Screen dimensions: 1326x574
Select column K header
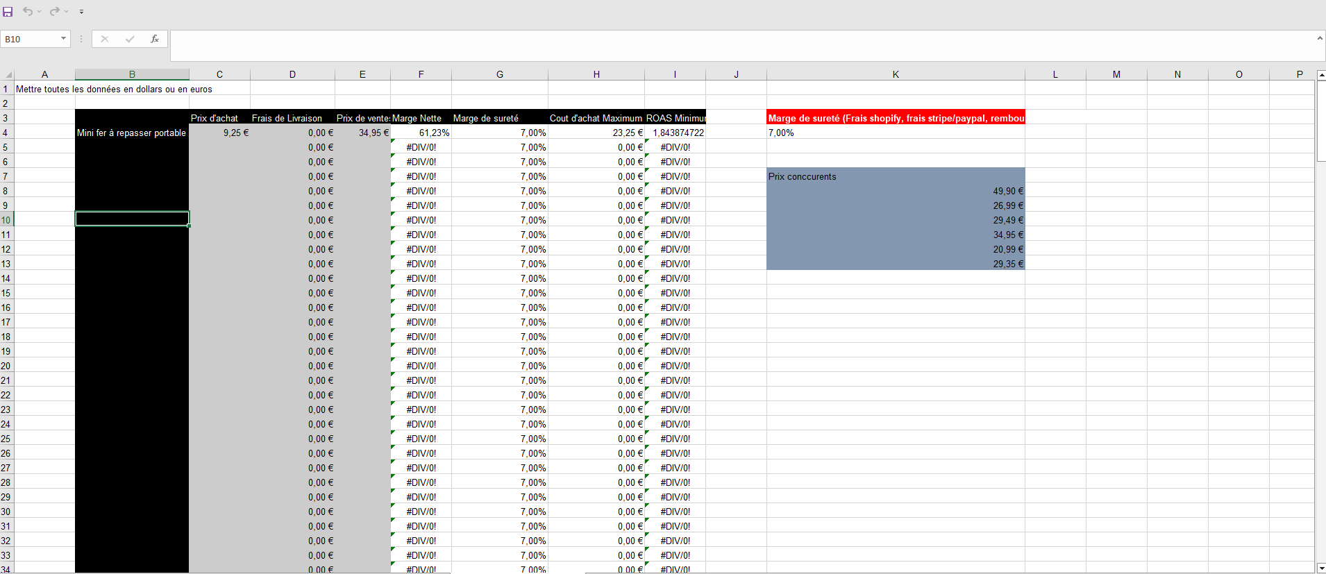[895, 74]
